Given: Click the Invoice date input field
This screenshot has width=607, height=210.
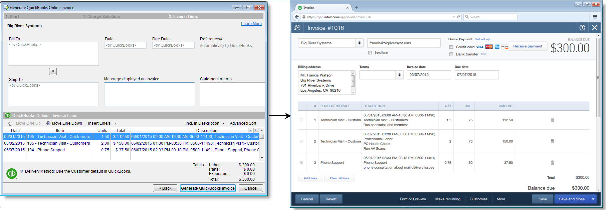Looking at the screenshot, I should pos(429,75).
